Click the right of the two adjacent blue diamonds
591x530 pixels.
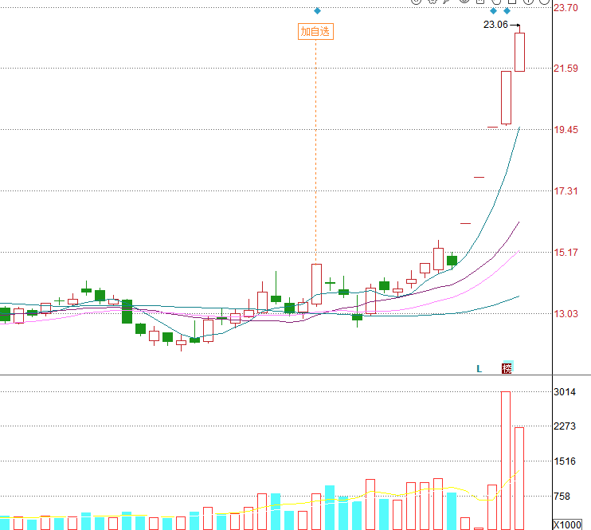point(507,11)
